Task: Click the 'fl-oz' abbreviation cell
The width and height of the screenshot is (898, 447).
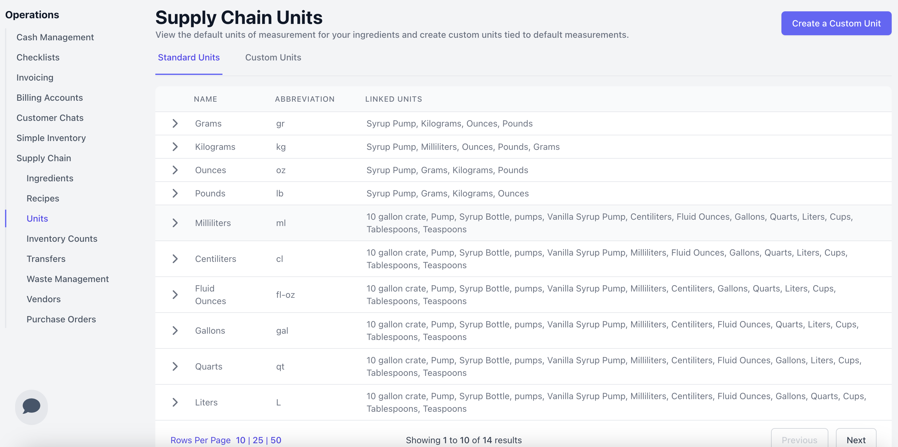Action: (x=285, y=295)
